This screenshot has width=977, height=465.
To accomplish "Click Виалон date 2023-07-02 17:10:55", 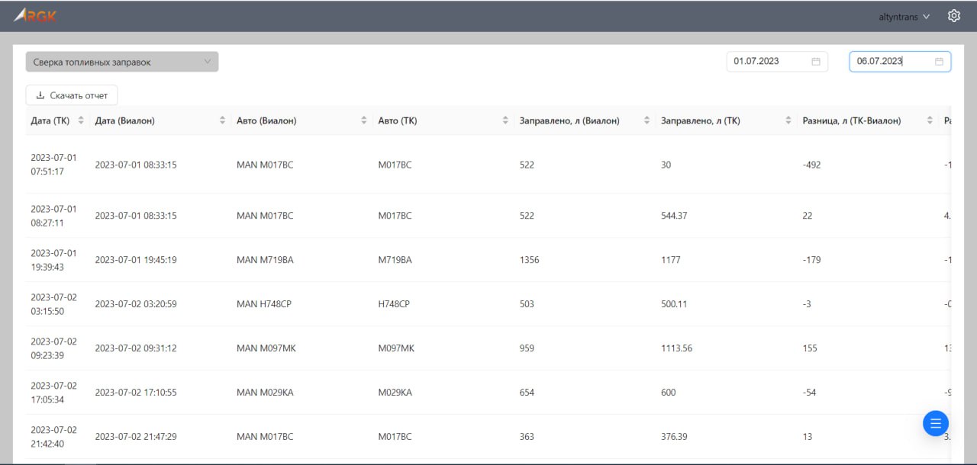I will point(136,393).
